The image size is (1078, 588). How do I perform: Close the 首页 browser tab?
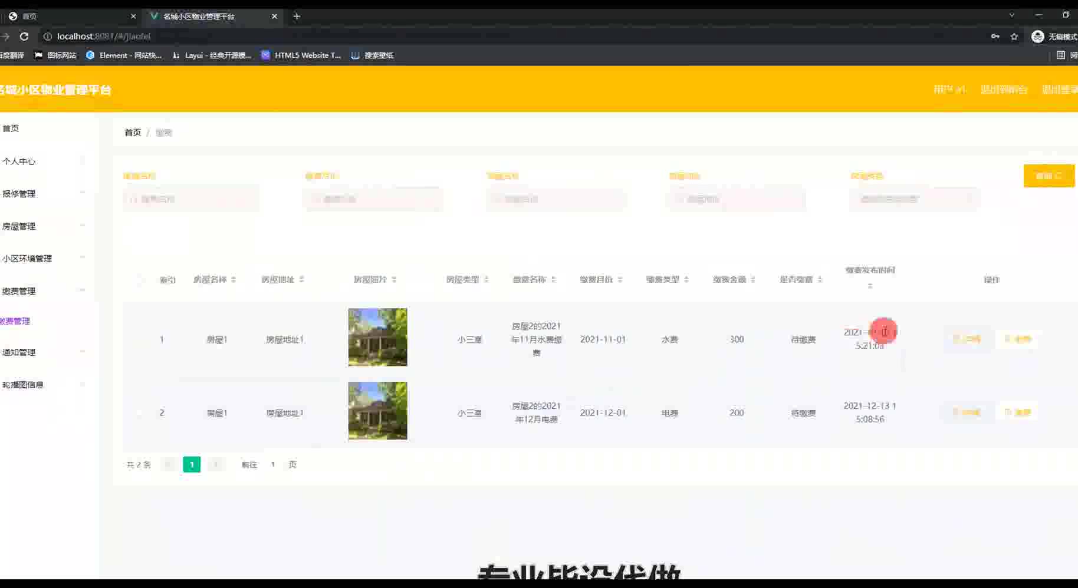133,16
